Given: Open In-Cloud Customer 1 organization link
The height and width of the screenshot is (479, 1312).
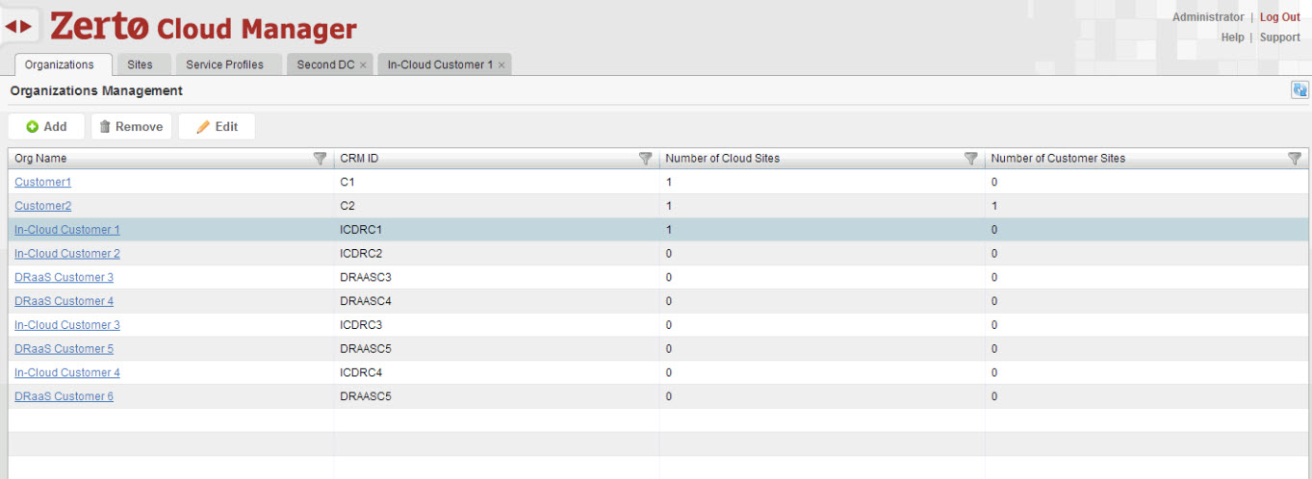Looking at the screenshot, I should point(67,230).
